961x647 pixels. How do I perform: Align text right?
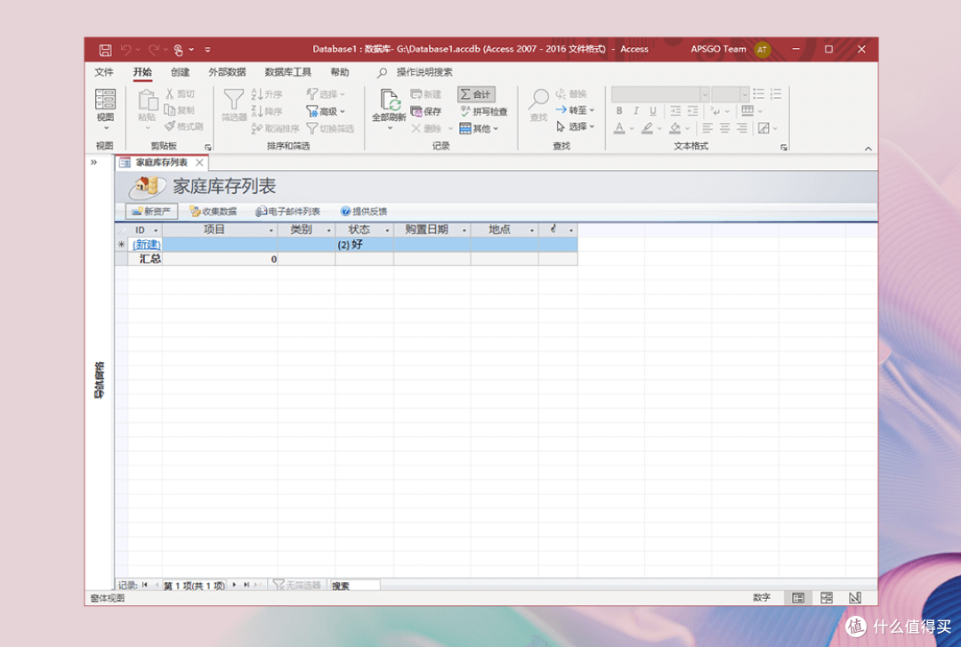point(741,128)
